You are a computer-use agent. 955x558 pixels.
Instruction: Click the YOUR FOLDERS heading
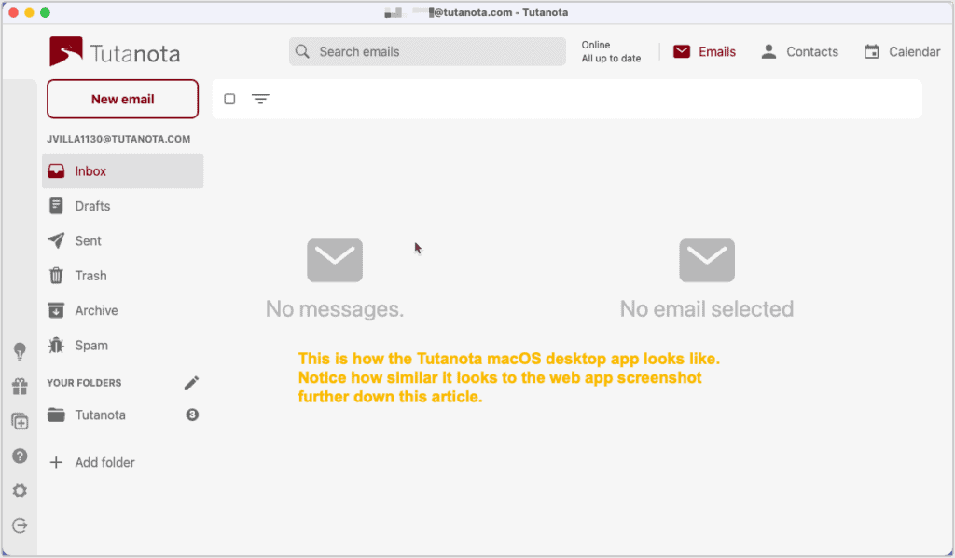click(84, 383)
